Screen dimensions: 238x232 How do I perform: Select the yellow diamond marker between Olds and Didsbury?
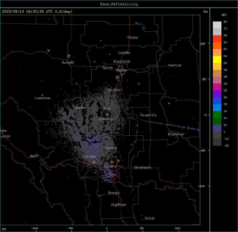pos(107,115)
